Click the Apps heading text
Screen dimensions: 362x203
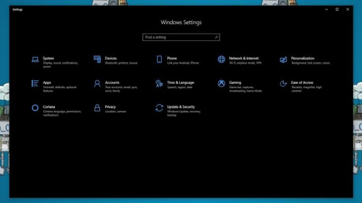47,83
